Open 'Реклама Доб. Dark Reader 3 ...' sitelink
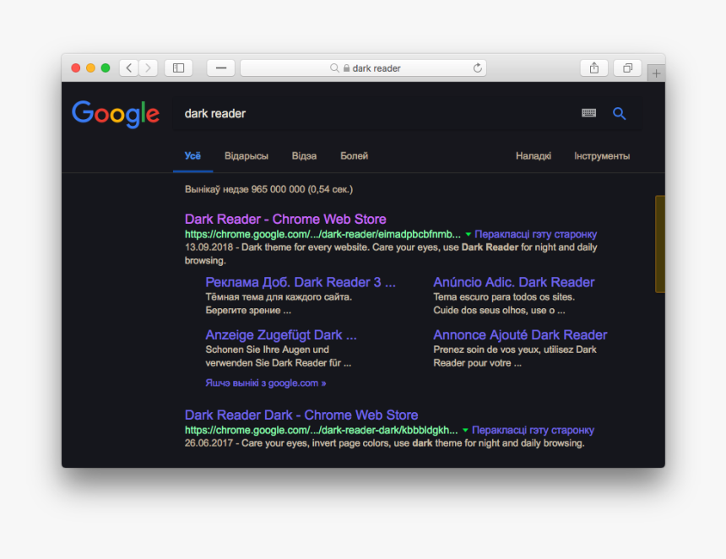 pos(301,283)
